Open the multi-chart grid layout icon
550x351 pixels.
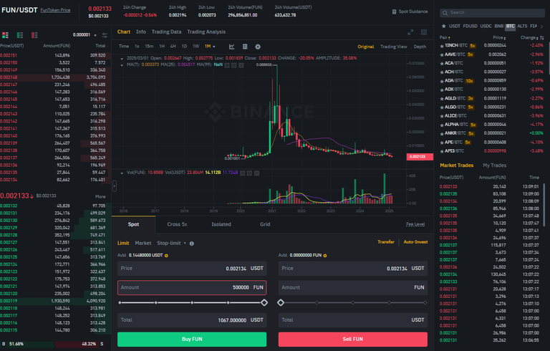424,32
